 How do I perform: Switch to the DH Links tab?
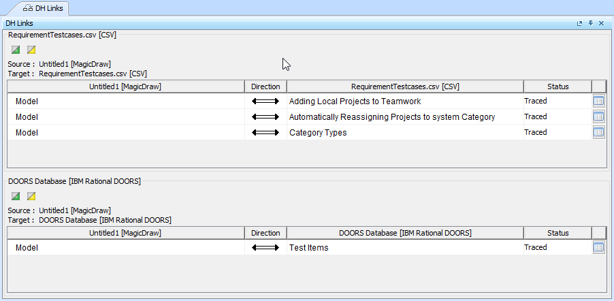pos(43,8)
